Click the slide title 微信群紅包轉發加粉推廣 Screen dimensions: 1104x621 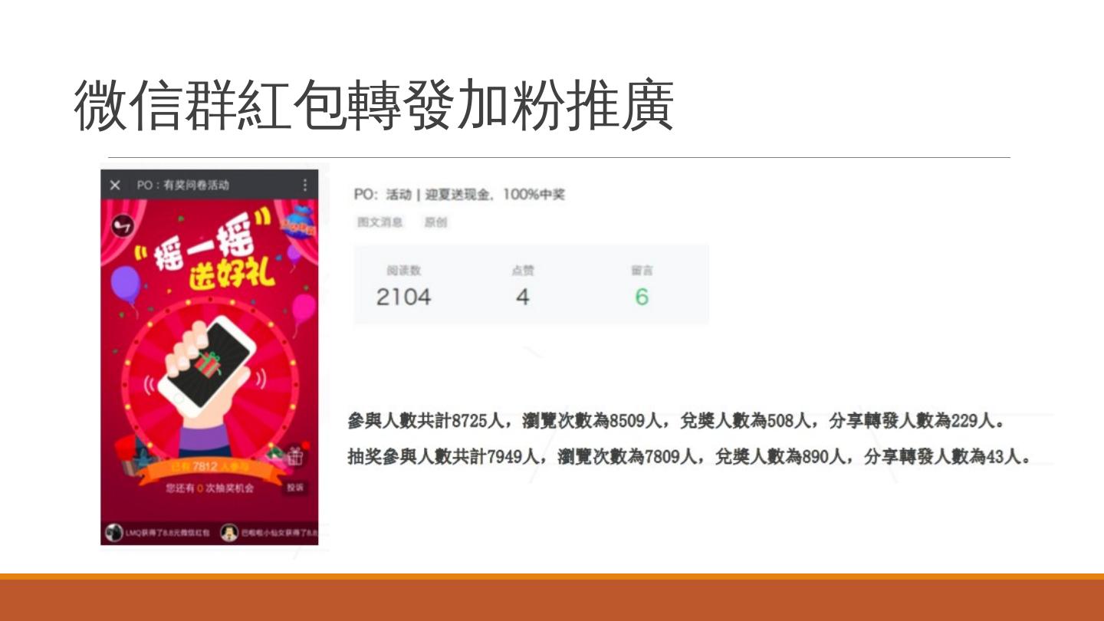(374, 106)
